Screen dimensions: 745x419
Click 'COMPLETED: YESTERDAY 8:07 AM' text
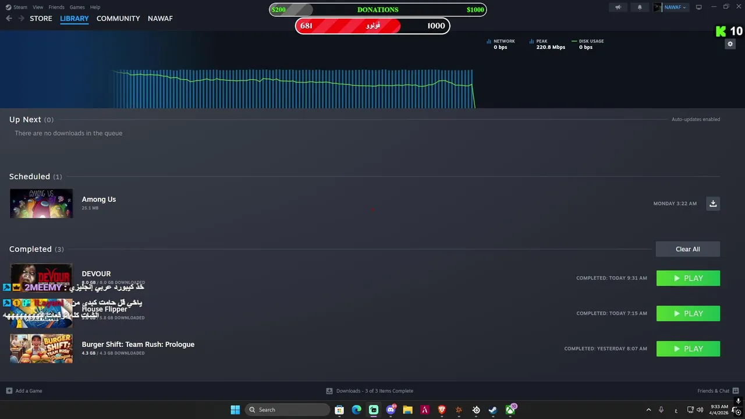pos(605,349)
